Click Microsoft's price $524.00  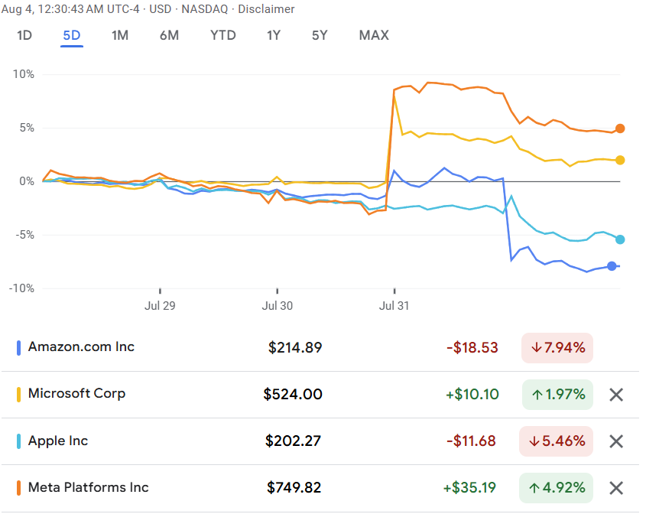pyautogui.click(x=293, y=394)
